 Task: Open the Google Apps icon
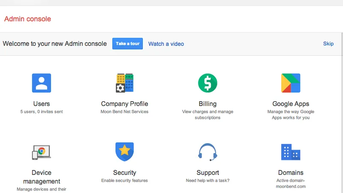tap(291, 83)
